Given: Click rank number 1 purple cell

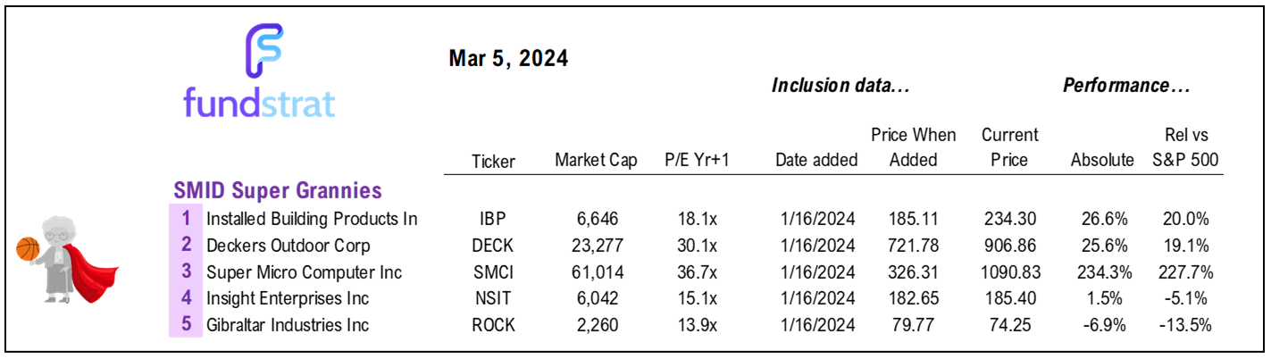Looking at the screenshot, I should click(x=187, y=218).
